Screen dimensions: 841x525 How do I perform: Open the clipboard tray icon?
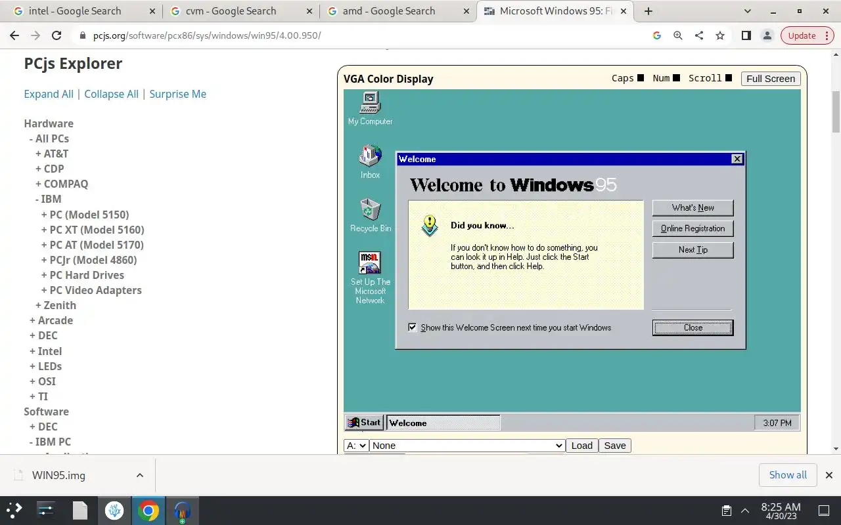point(727,511)
